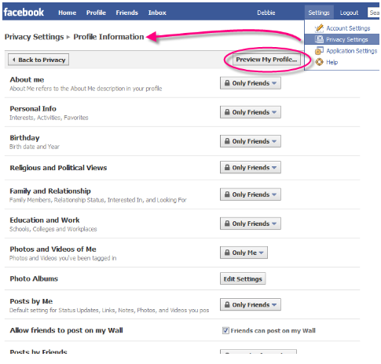Click the Application Settings icon
Viewport: 381px width, 364px height.
tap(319, 51)
